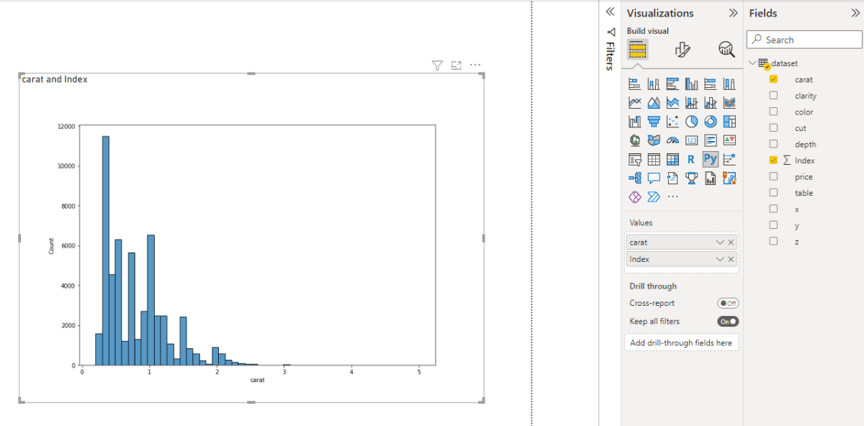864x426 pixels.
Task: Collapse the dataset table tree
Action: (x=752, y=63)
